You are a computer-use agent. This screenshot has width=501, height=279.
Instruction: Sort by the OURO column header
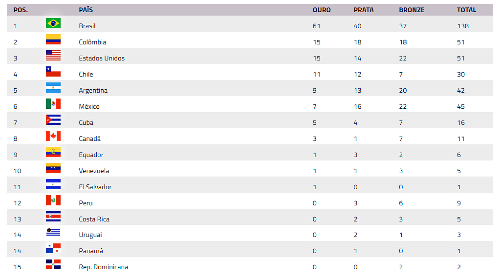[322, 10]
